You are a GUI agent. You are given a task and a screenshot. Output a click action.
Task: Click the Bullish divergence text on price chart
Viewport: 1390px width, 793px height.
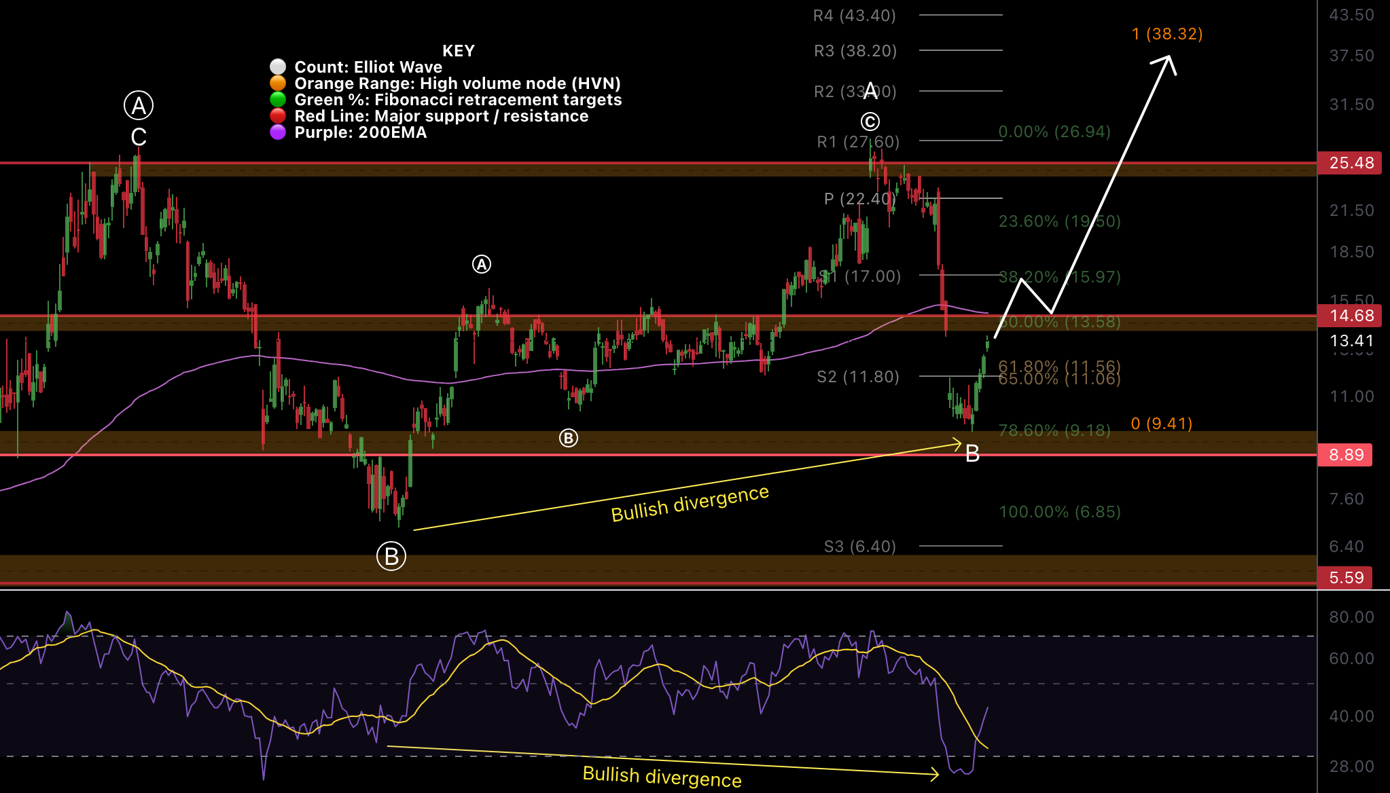[x=690, y=503]
